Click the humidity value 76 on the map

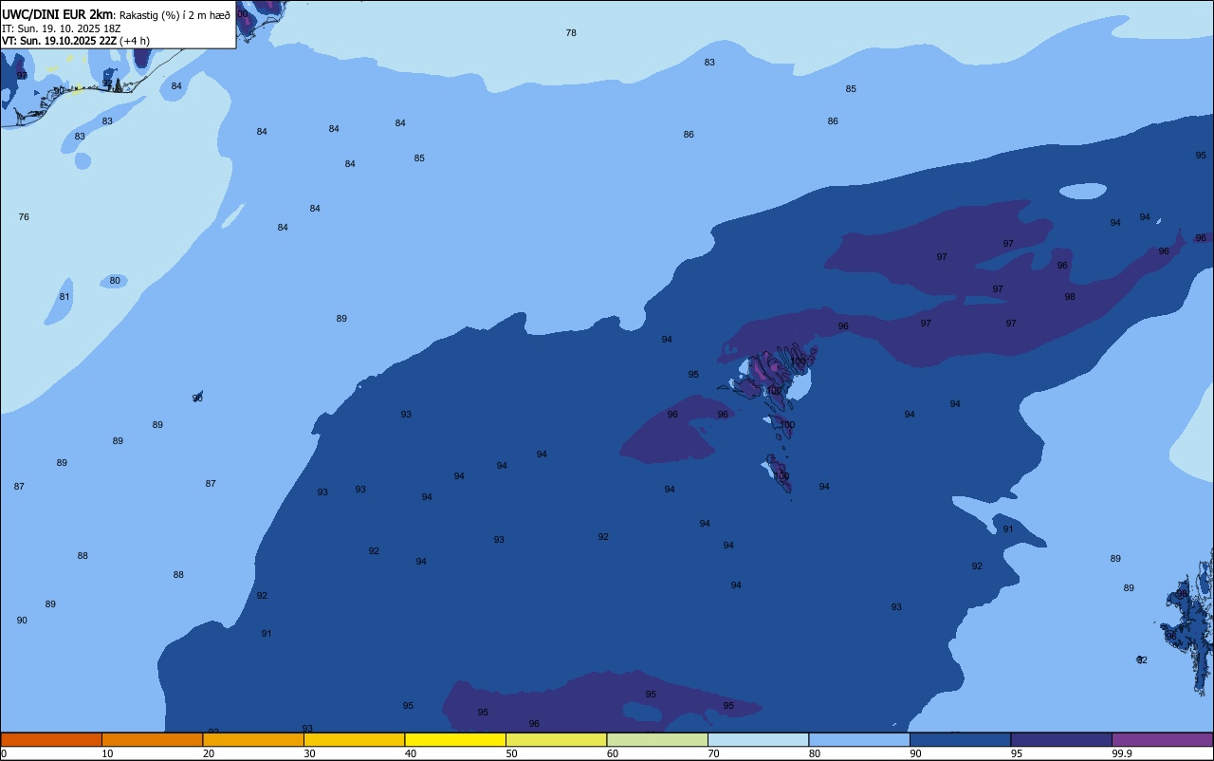[24, 217]
